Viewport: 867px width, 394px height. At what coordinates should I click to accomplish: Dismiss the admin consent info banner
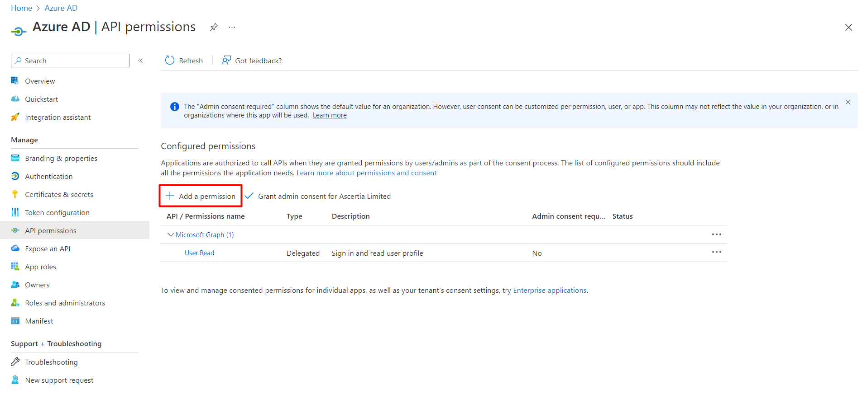click(x=848, y=102)
